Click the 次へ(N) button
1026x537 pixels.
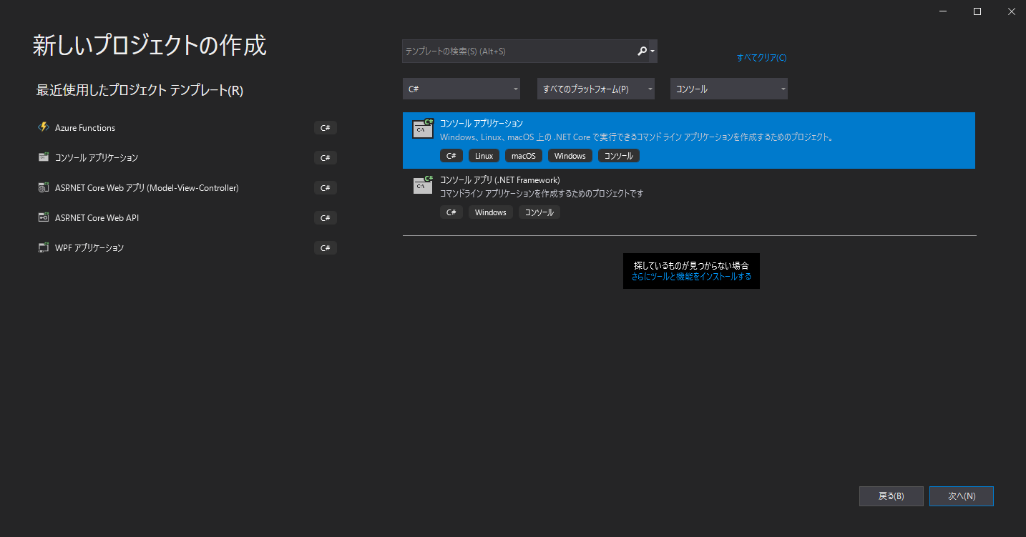tap(962, 496)
